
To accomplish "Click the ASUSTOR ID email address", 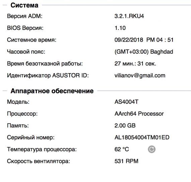I will pos(140,76).
